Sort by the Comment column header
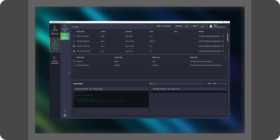Screen dimensions: 280x140 pos(128,31)
